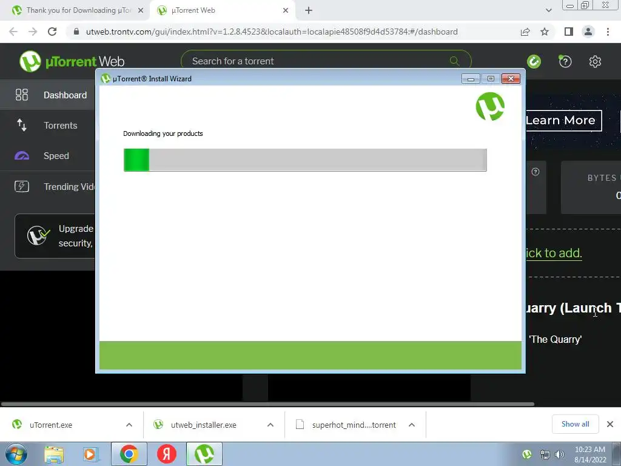Click the download progress bar in wizard
This screenshot has width=621, height=466.
(x=305, y=160)
